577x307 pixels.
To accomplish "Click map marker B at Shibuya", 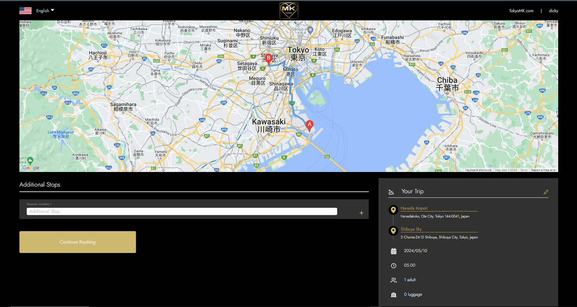I will coord(269,59).
